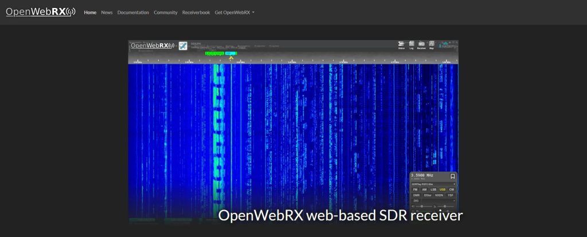587x237 pixels.
Task: Visit the Community page
Action: tap(166, 13)
